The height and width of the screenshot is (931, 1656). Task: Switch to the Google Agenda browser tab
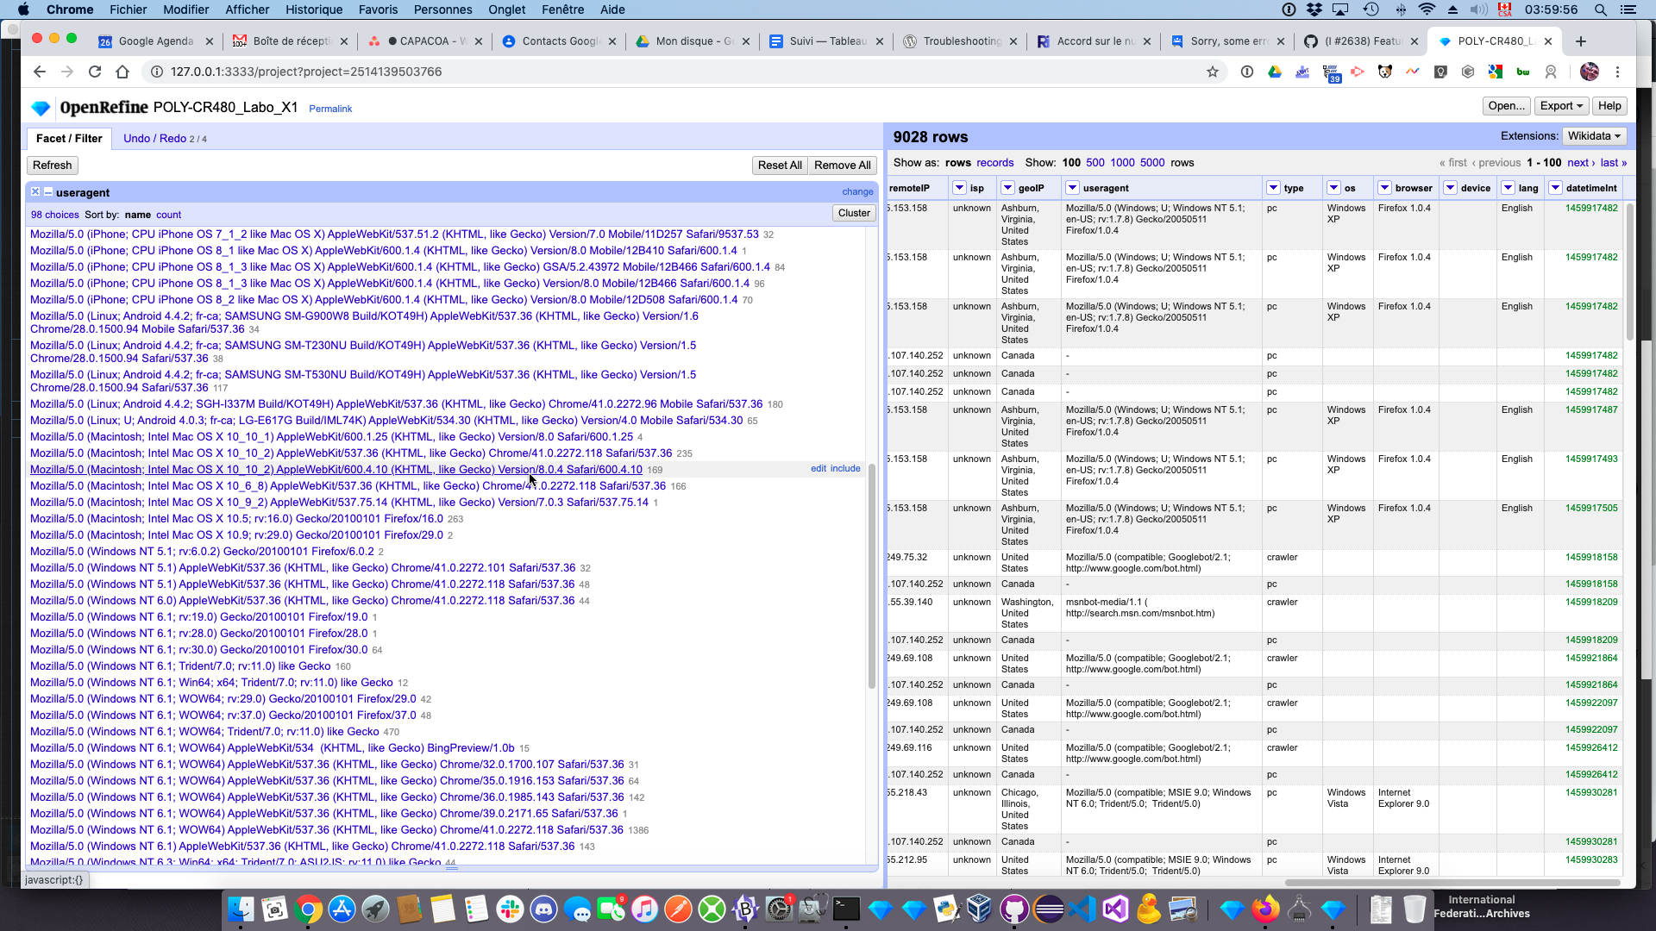[155, 41]
